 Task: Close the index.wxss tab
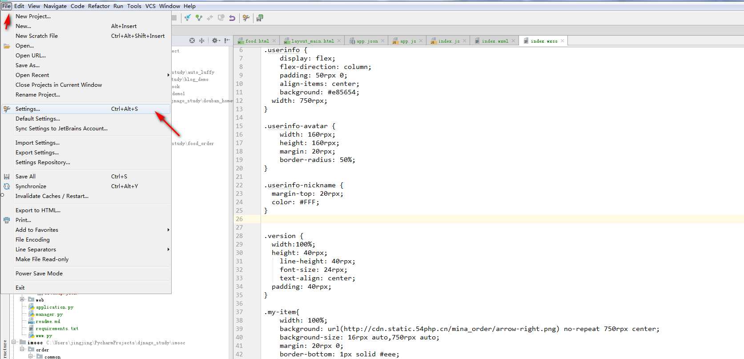(x=562, y=41)
